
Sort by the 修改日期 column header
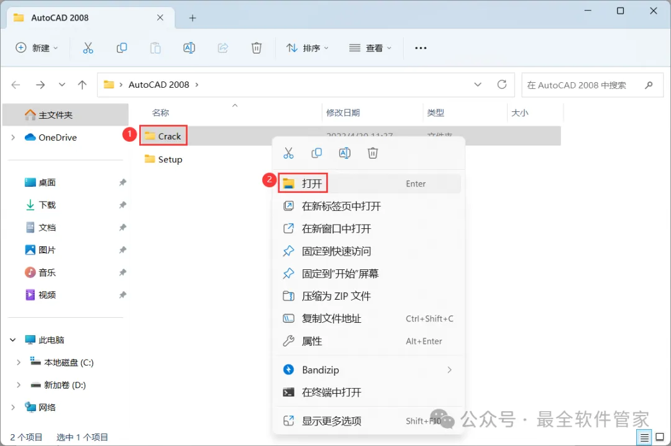[343, 113]
